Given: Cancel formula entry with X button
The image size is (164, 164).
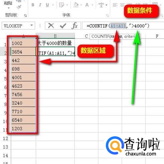Looking at the screenshot, I should 51,26.
